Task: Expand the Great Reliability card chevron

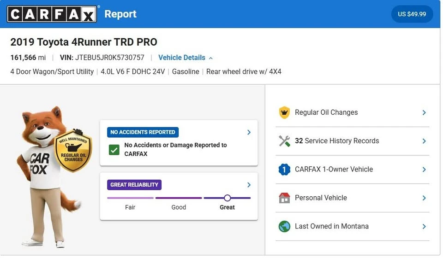Action: 249,185
